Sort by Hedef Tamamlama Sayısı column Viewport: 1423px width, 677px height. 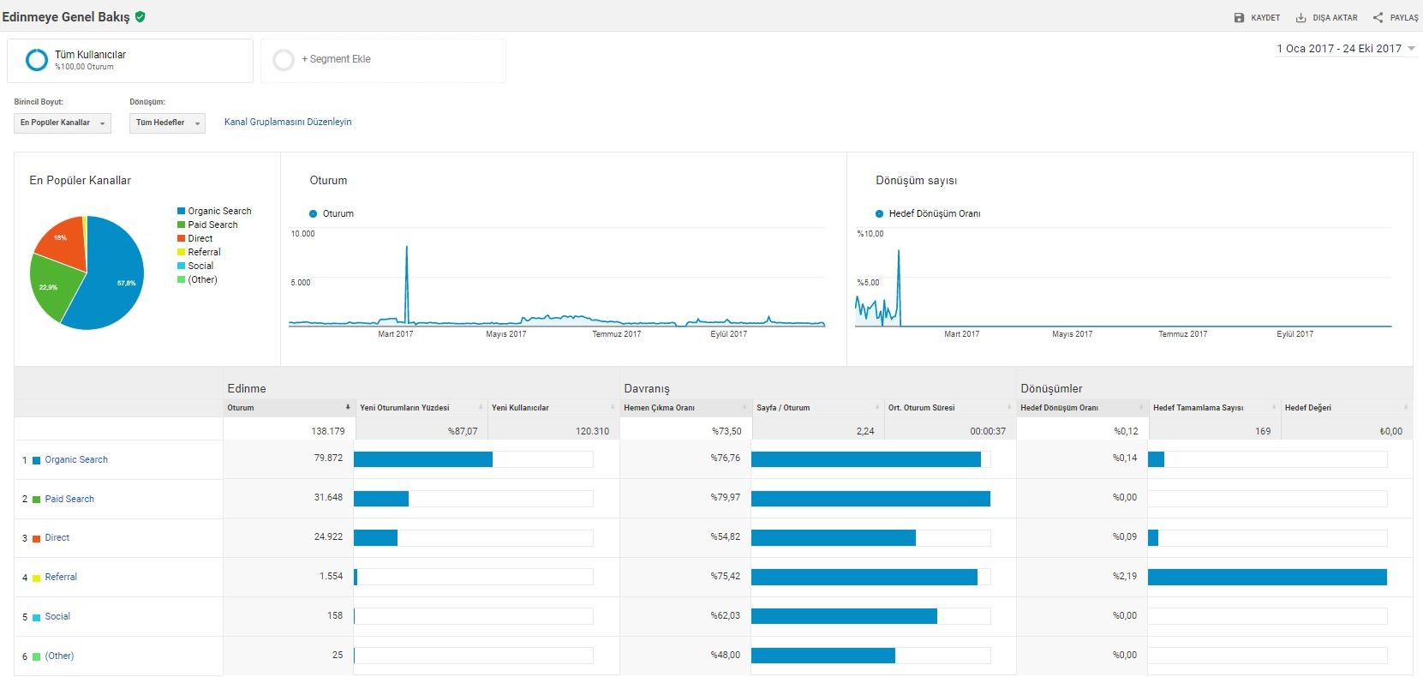tap(1198, 408)
